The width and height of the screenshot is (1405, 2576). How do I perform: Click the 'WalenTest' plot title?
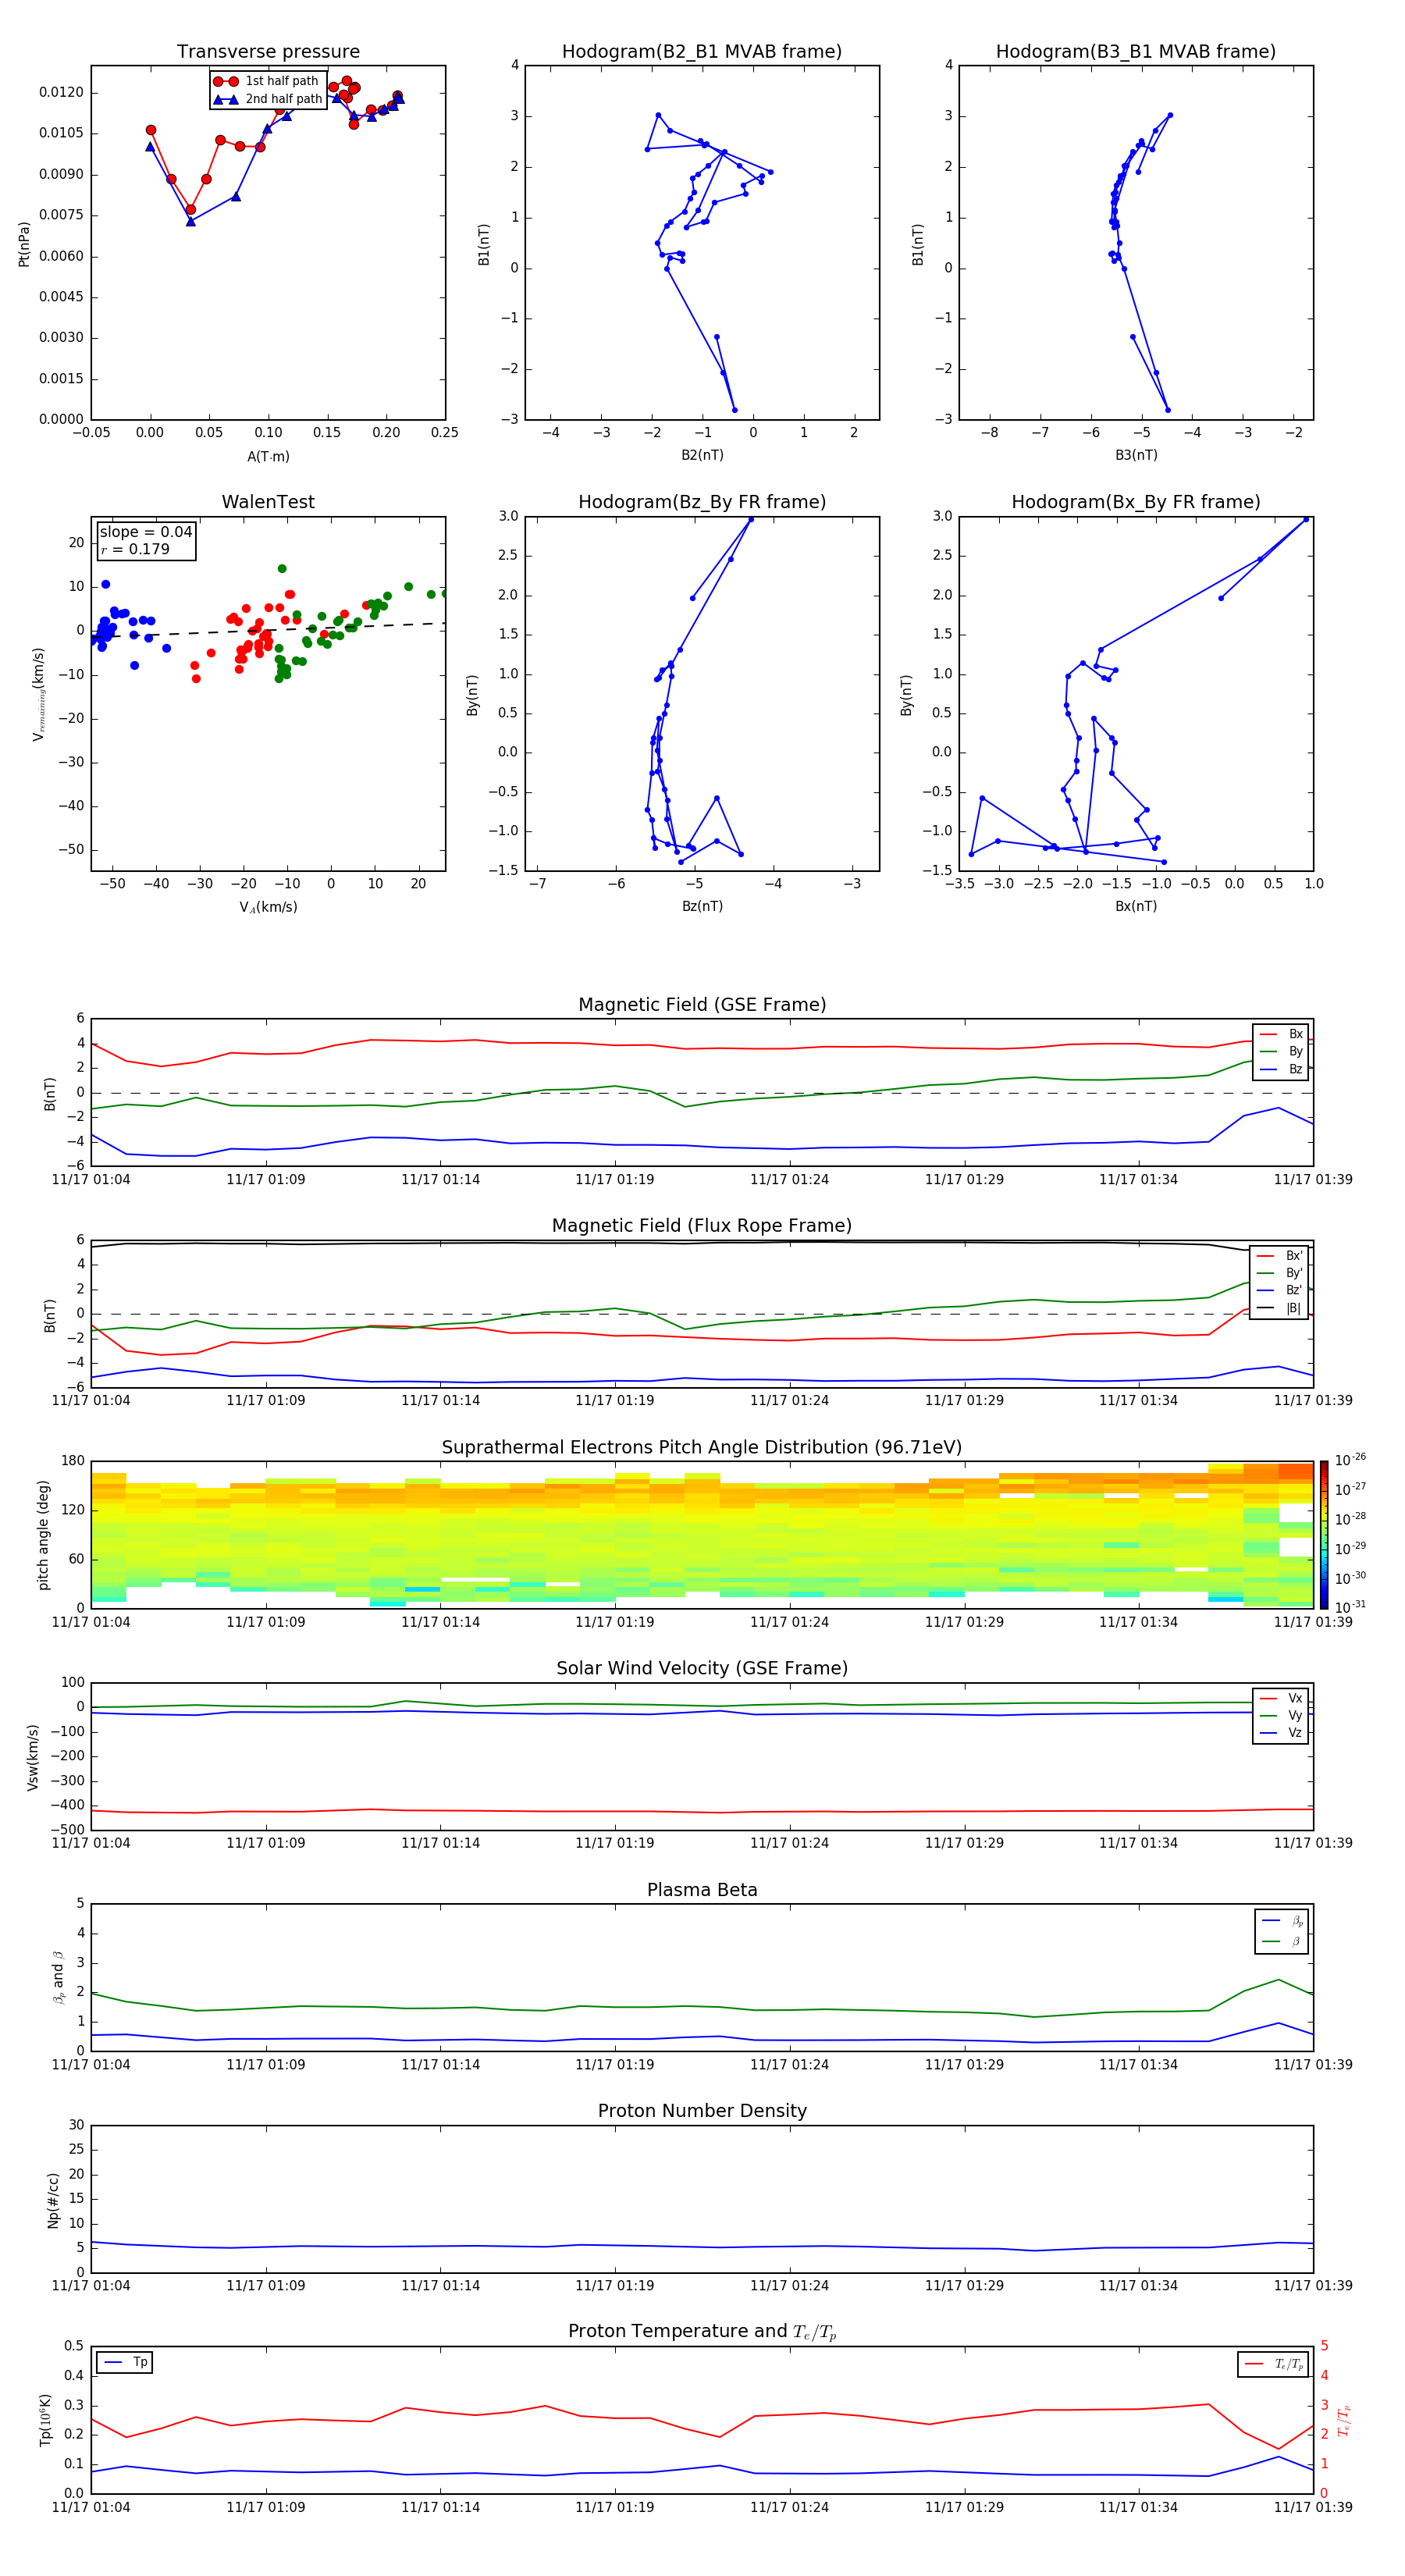[268, 502]
